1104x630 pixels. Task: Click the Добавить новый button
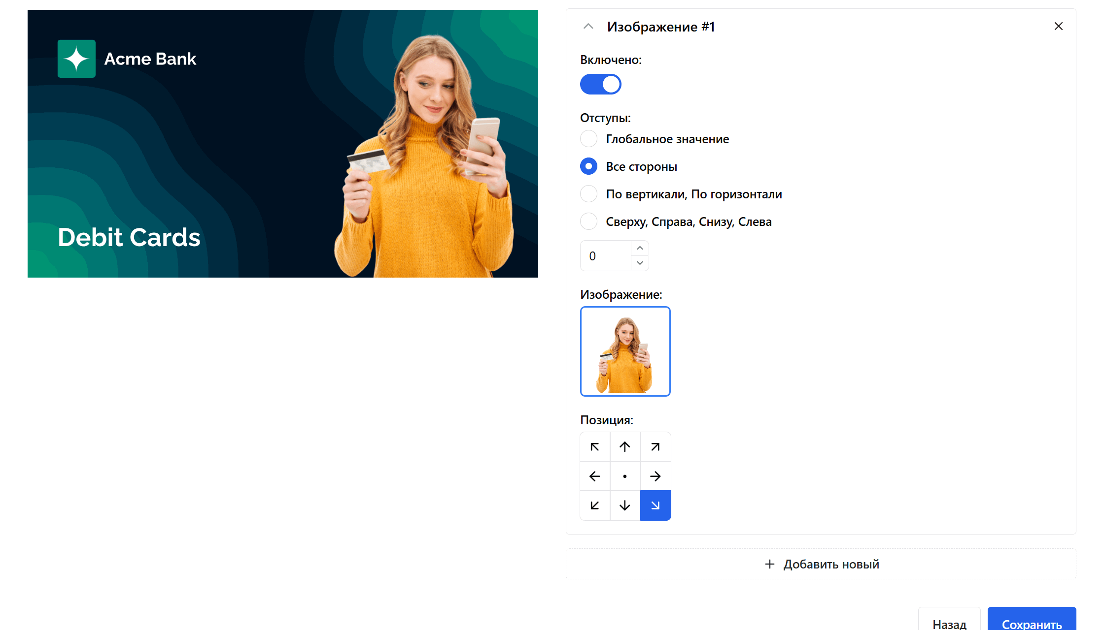[821, 564]
